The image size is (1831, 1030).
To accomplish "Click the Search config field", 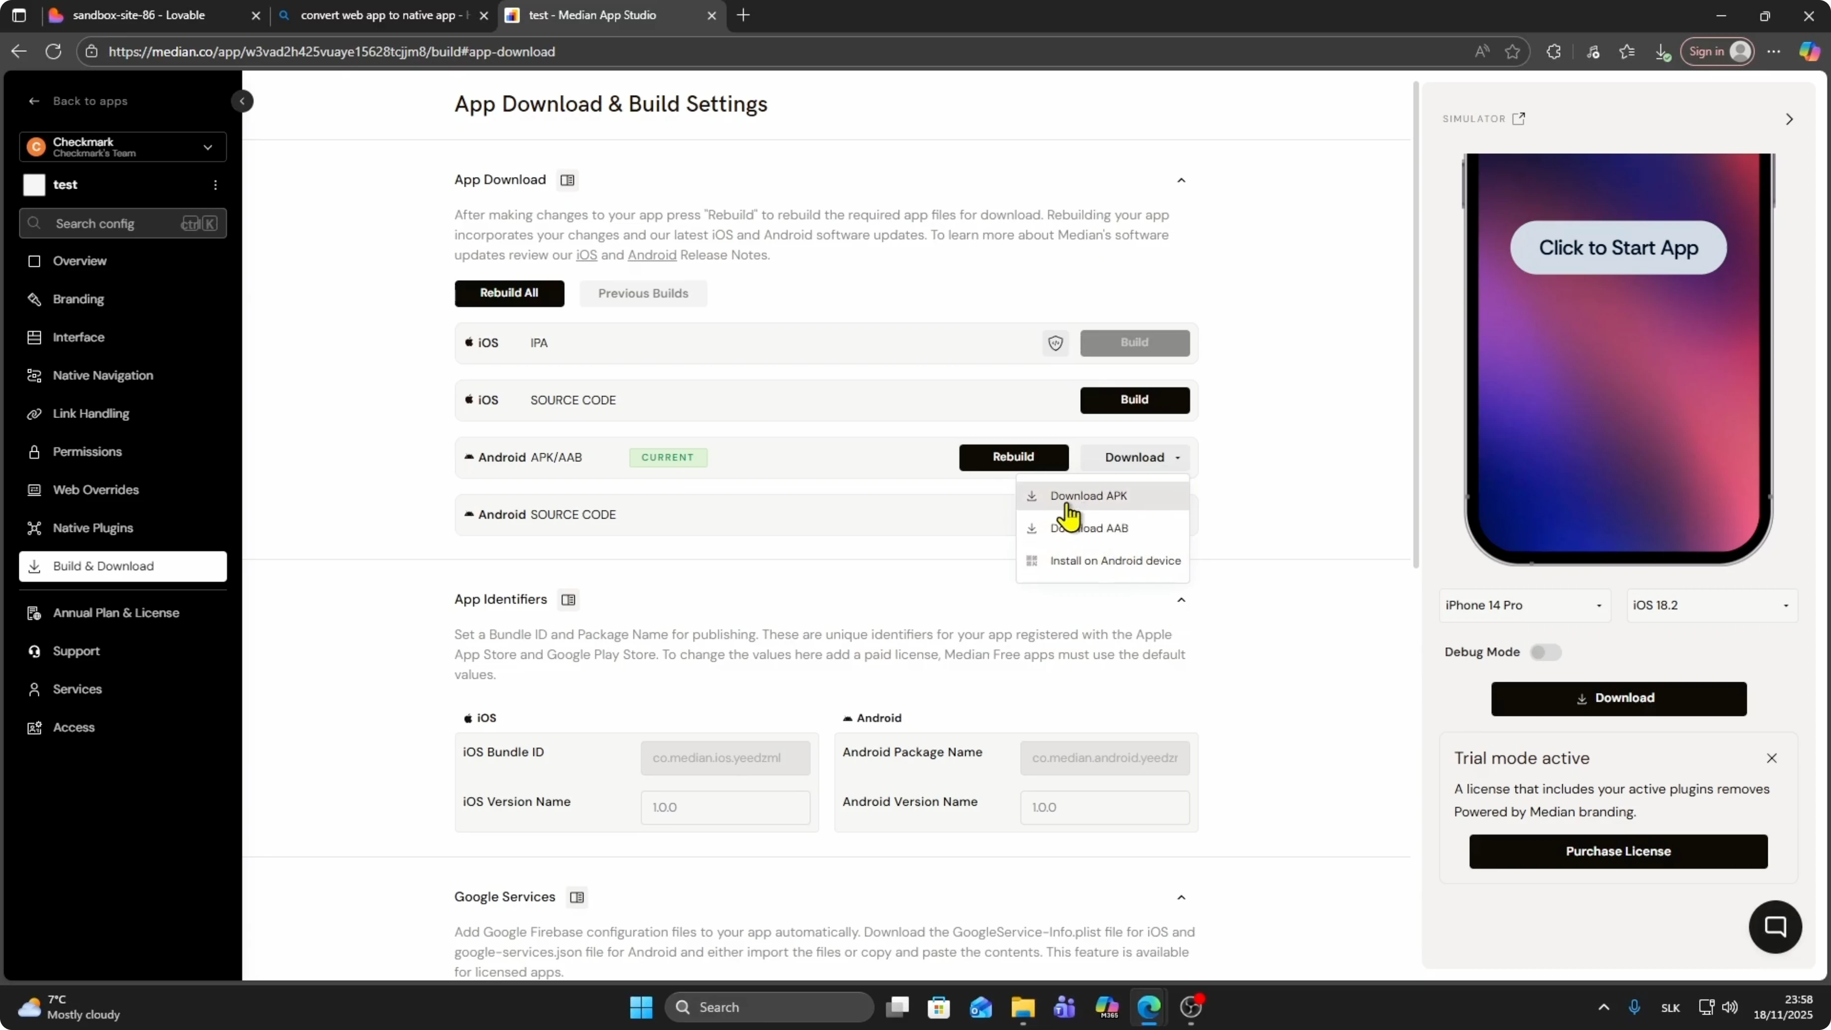I will [123, 224].
